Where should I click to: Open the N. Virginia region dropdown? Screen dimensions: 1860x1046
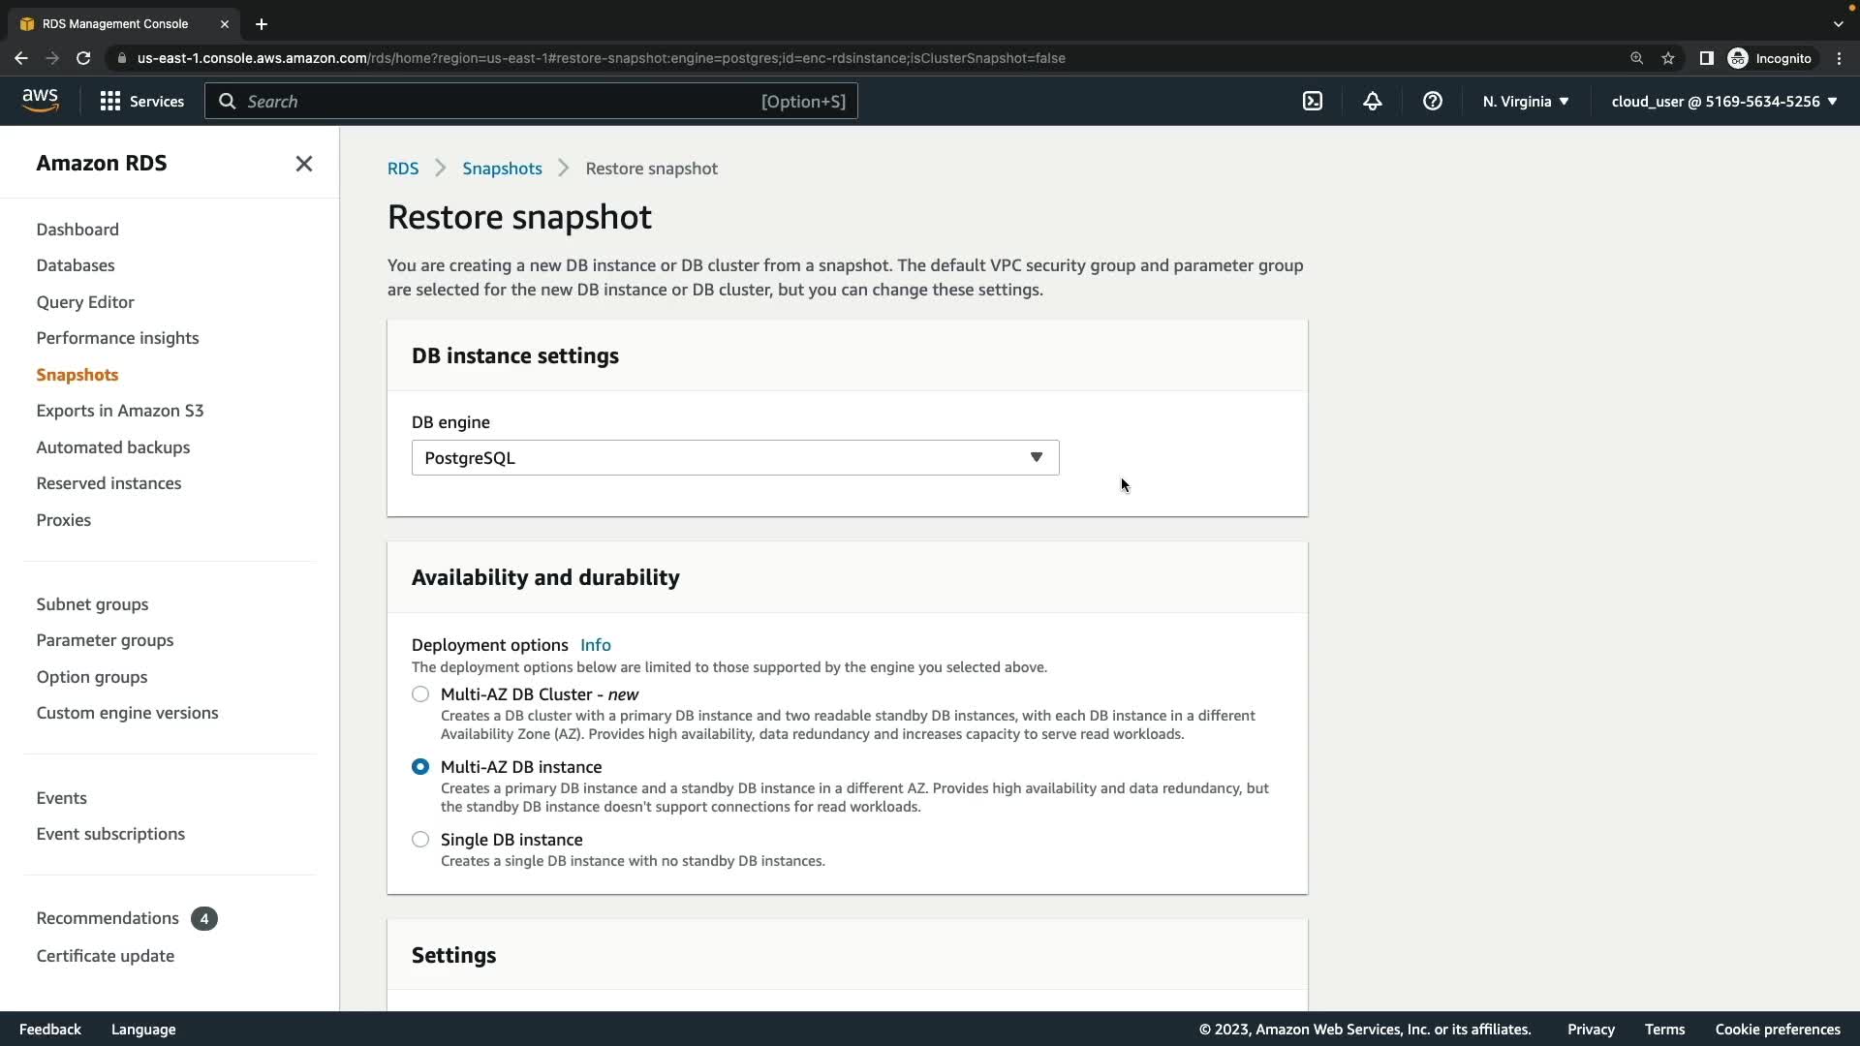1526,101
